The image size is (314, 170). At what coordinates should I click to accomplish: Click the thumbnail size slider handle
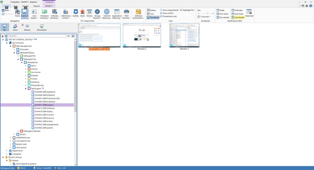[207, 14]
